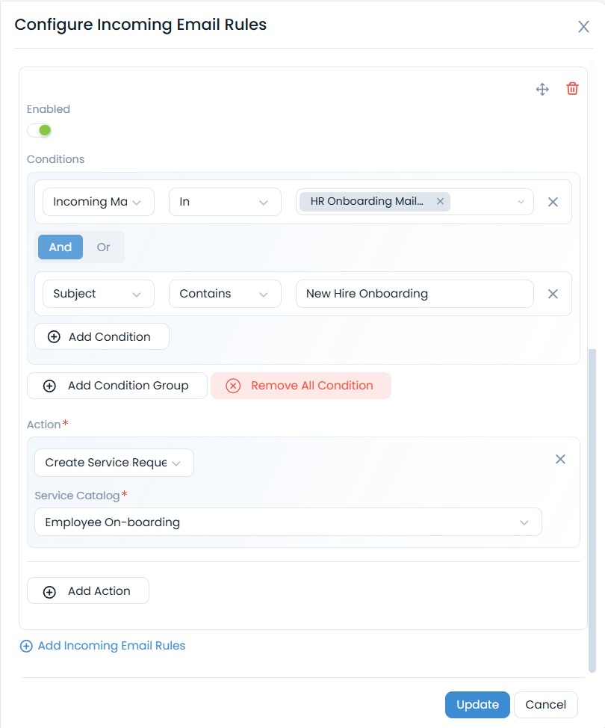Click Remove All Condition button
Screen dimensions: 605x728
point(301,386)
